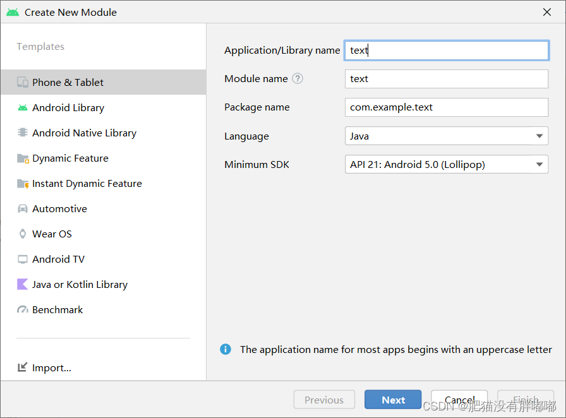Click the Wear OS watch icon
Viewport: 566px width, 418px height.
[23, 234]
